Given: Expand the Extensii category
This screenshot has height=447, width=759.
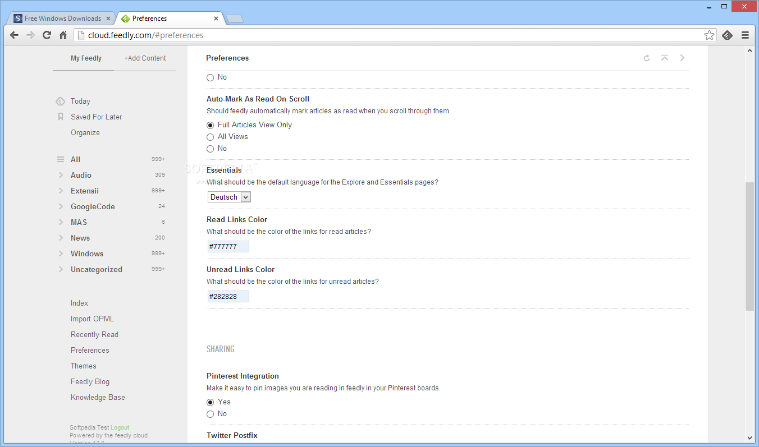Looking at the screenshot, I should tap(61, 191).
